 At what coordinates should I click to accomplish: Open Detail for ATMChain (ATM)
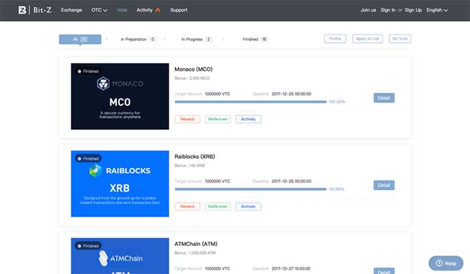pyautogui.click(x=384, y=271)
